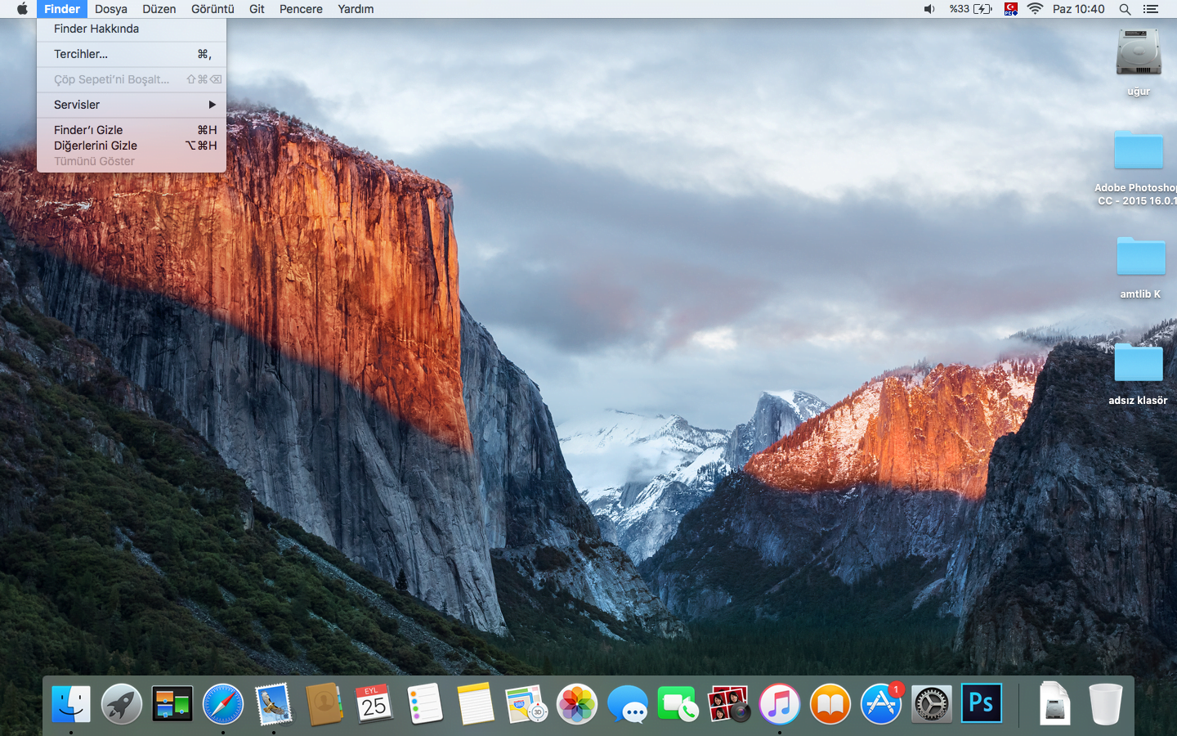The width and height of the screenshot is (1177, 736).
Task: Launch iTunes from the Dock
Action: coord(779,703)
